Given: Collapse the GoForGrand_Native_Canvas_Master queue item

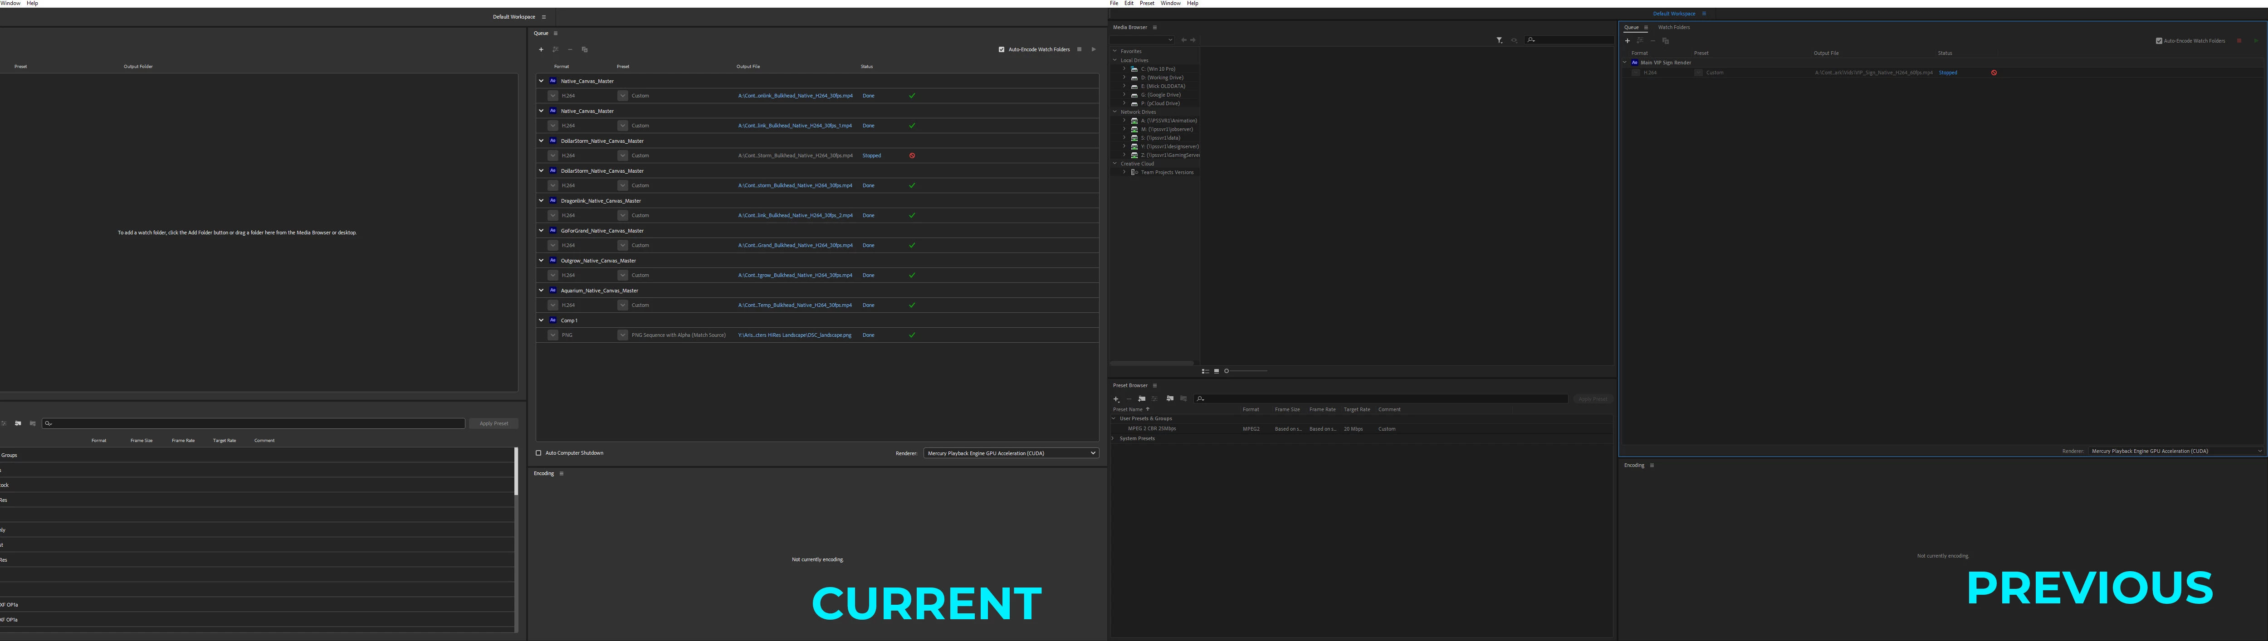Looking at the screenshot, I should (542, 231).
